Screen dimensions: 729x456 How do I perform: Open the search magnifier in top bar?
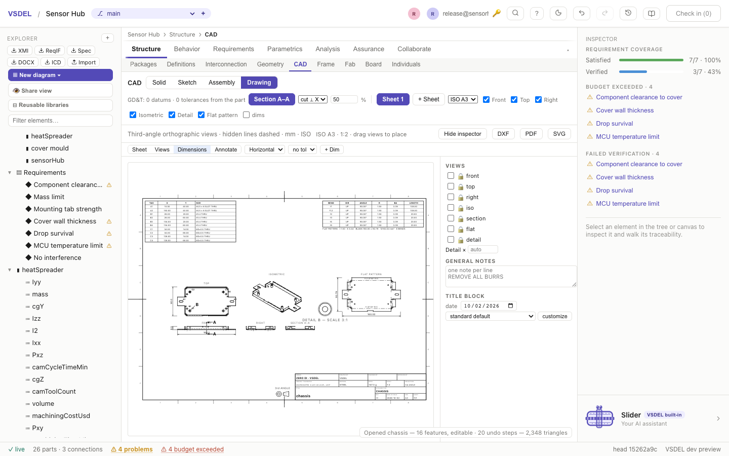tap(515, 13)
